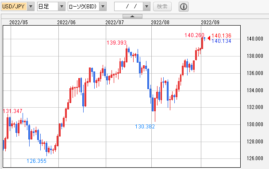269x169 pixels.
Task: Click the ローソク(BID) chart type field
Action: 84,7
